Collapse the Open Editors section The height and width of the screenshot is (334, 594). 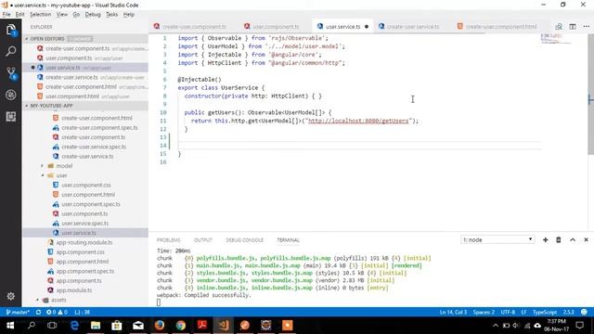point(47,39)
